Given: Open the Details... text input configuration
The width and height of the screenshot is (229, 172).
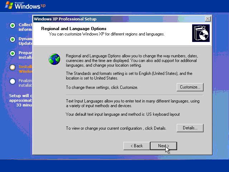Looking at the screenshot, I should 190,128.
